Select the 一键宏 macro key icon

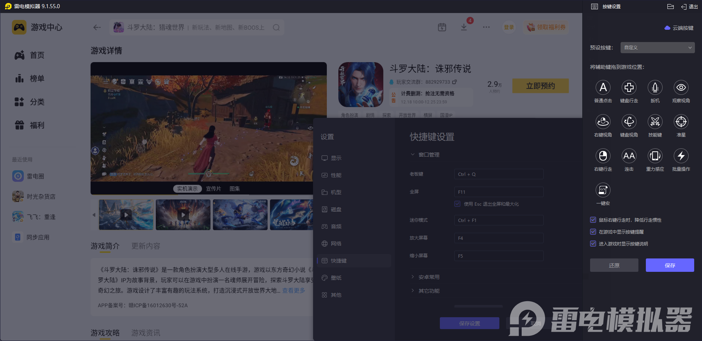603,190
